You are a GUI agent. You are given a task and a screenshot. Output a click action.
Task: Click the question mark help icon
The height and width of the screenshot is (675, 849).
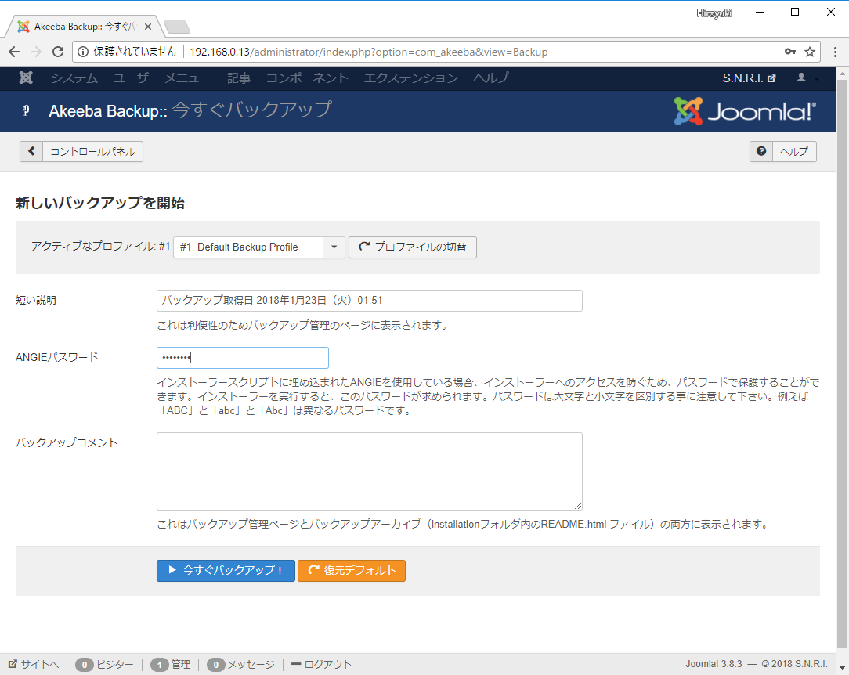(x=761, y=152)
